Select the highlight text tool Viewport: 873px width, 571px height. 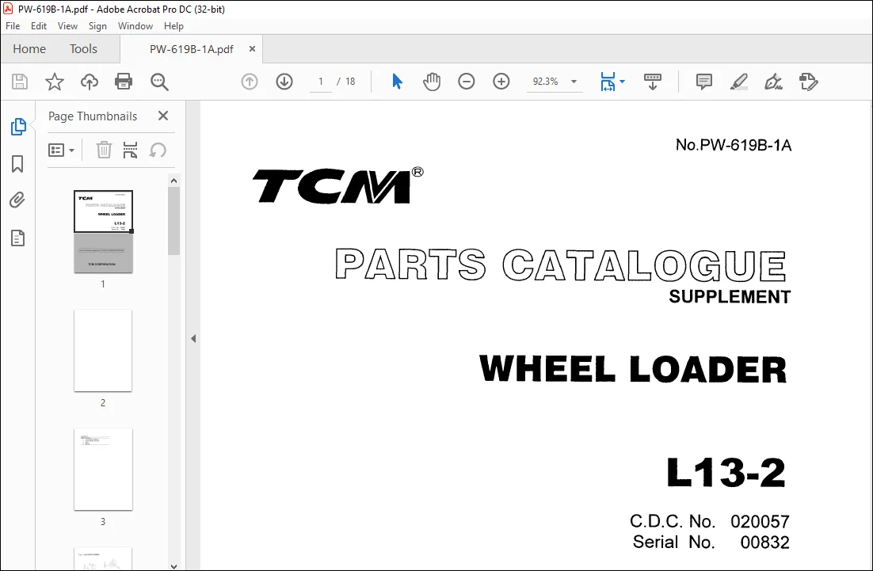pyautogui.click(x=739, y=82)
